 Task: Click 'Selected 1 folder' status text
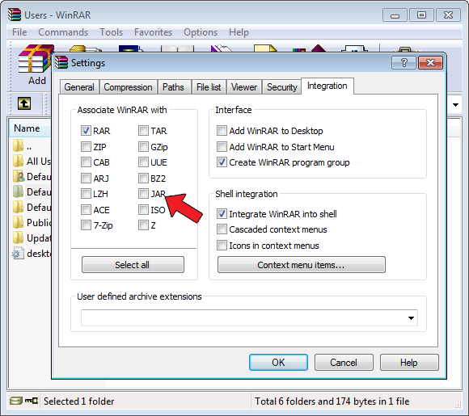pyautogui.click(x=79, y=401)
